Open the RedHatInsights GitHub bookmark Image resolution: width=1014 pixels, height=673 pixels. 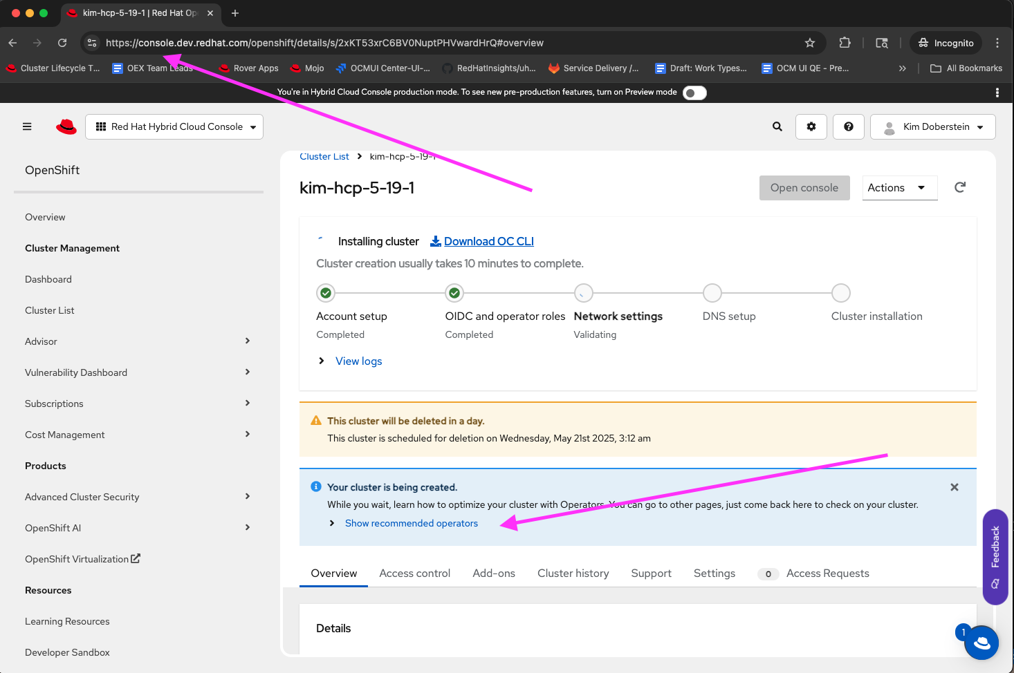coord(489,68)
